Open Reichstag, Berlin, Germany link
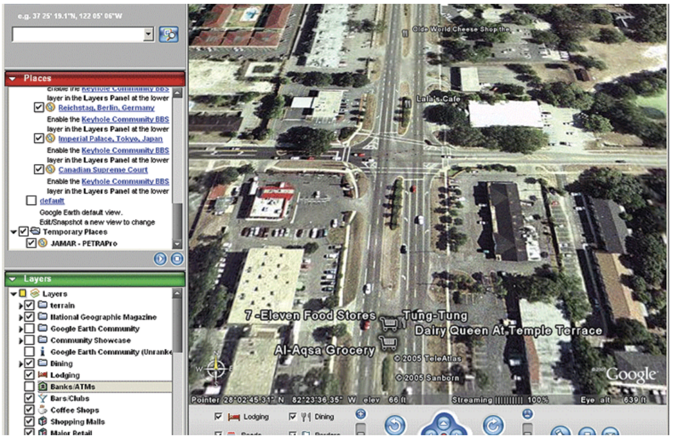The height and width of the screenshot is (439, 674). (x=106, y=108)
